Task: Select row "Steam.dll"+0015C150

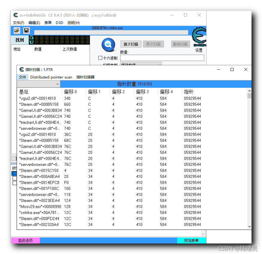Action: tap(132, 170)
